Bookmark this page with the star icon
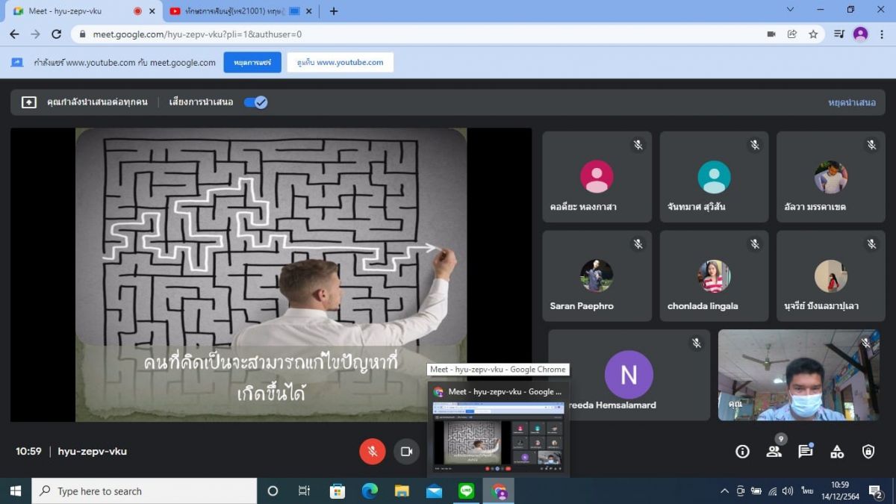 [x=813, y=34]
